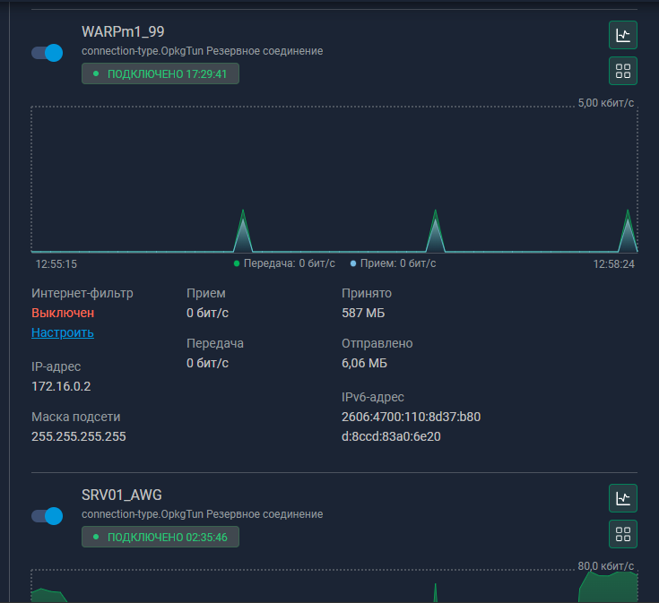This screenshot has height=603, width=659.
Task: Click the IP address 172.16.0.2
Action: (61, 386)
